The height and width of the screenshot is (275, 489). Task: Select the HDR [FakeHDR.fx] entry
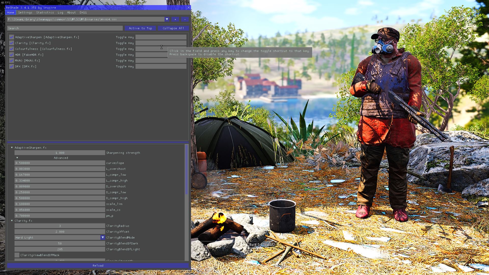pos(29,55)
